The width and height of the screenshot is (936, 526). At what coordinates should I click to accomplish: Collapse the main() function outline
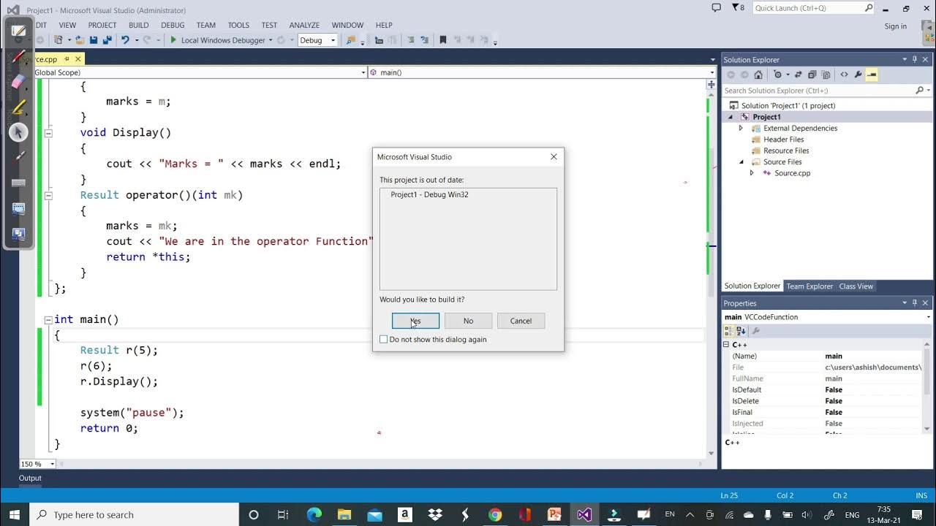point(48,319)
